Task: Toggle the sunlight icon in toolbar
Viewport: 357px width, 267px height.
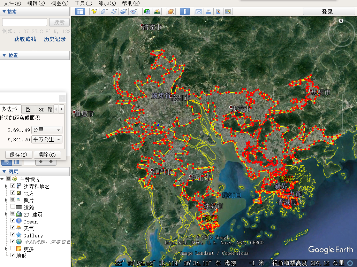Action: click(157, 11)
